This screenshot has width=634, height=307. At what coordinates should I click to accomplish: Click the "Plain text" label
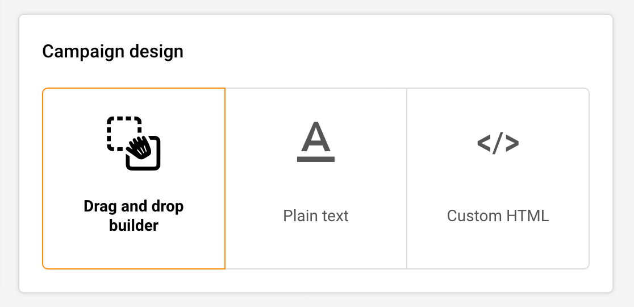click(316, 216)
